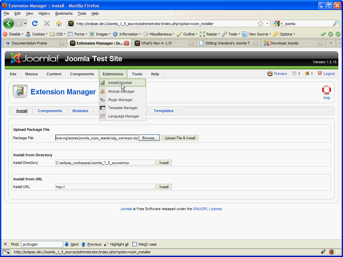Open the Template Manager from the menu

click(x=123, y=108)
